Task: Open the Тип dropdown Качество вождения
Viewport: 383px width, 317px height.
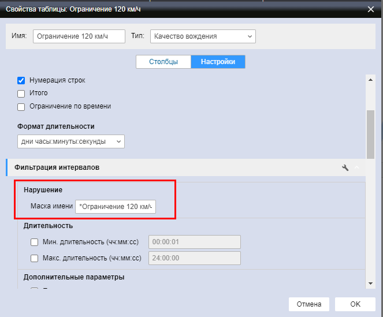Action: click(203, 36)
